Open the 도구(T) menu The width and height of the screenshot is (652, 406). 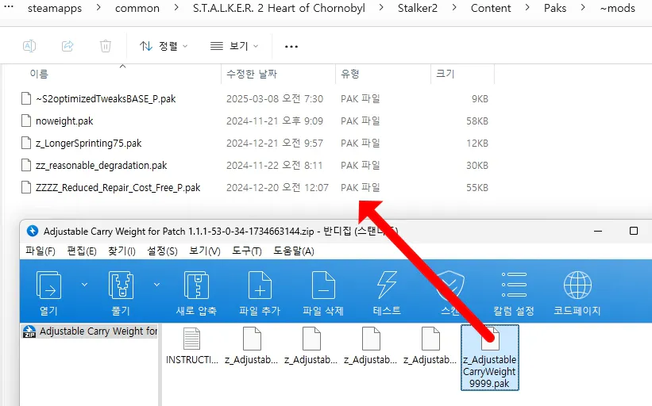point(245,251)
